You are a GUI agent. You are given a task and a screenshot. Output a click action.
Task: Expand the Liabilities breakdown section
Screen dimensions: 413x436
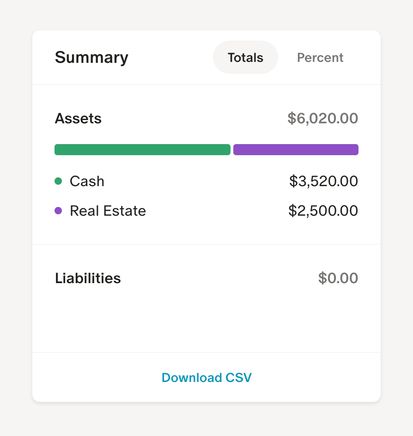(87, 278)
